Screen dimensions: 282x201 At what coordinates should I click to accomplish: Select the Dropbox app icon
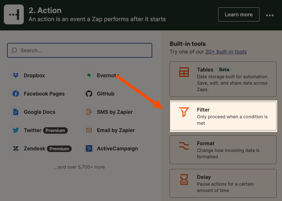pos(16,75)
